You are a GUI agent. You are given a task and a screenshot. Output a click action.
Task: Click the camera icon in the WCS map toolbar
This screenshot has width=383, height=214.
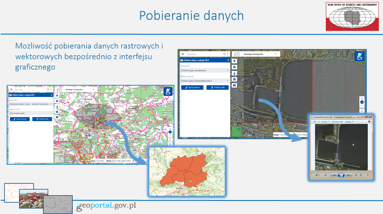(234, 85)
